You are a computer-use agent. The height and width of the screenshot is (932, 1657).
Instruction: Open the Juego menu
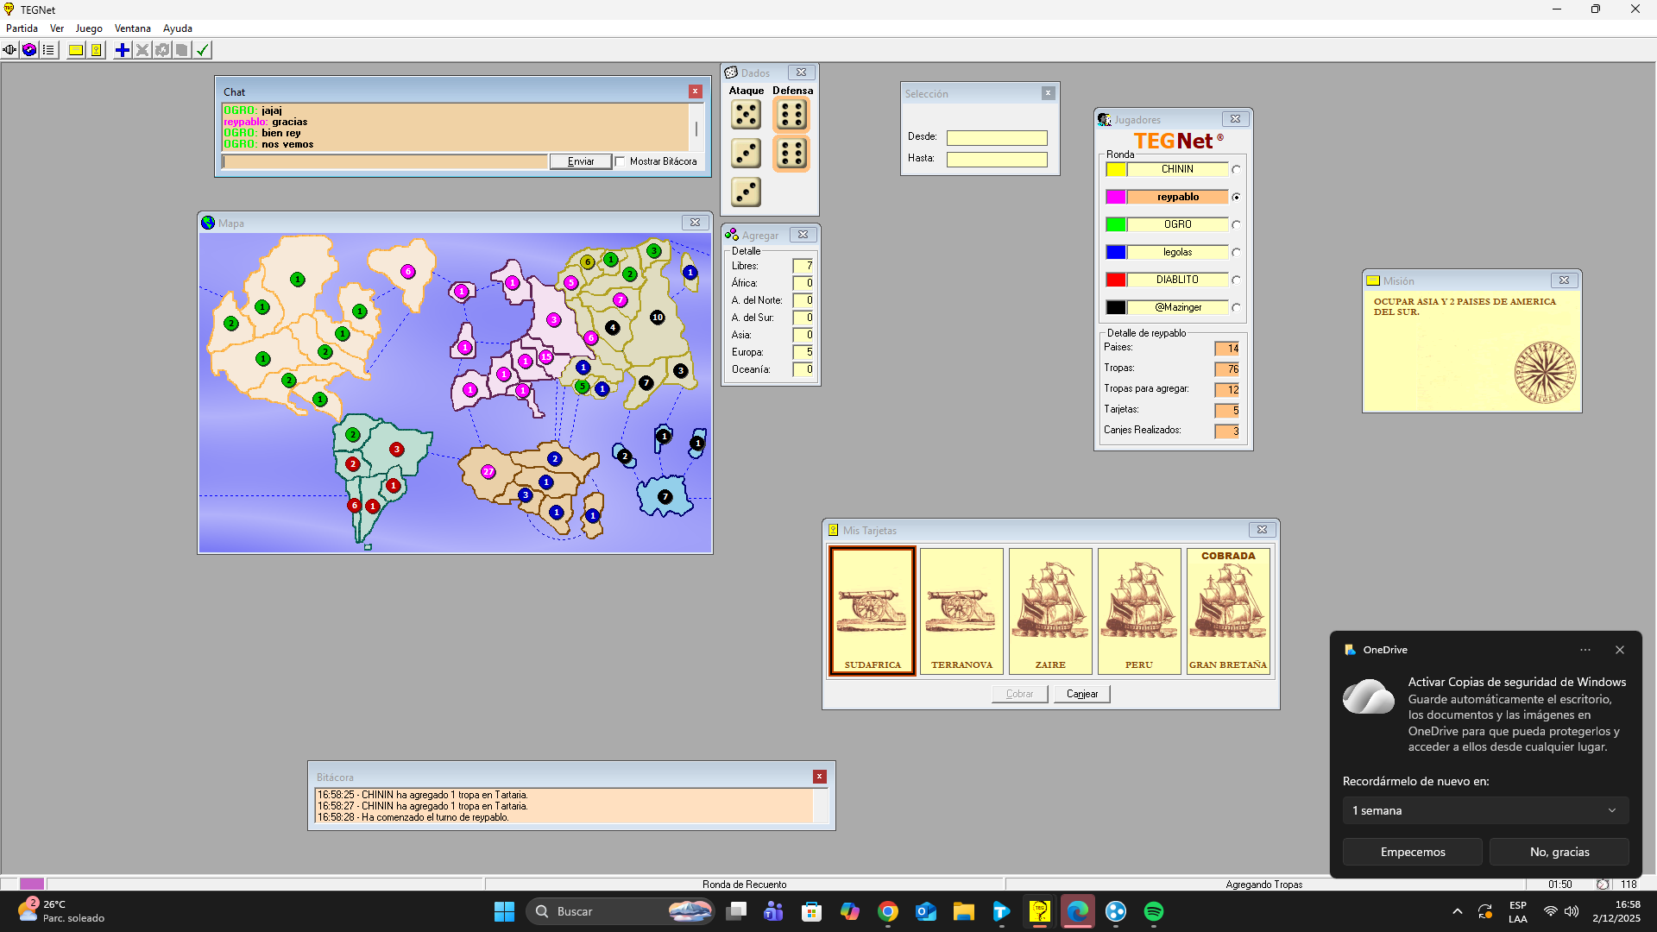[x=89, y=28]
